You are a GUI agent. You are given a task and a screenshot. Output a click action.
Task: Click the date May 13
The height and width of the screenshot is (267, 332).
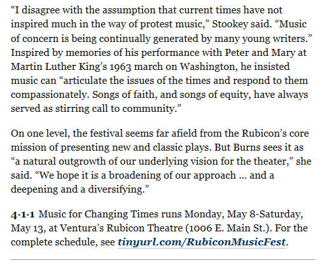click(x=28, y=229)
